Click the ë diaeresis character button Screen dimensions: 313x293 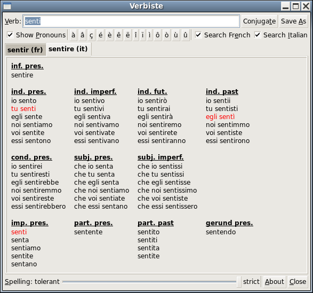(x=128, y=35)
